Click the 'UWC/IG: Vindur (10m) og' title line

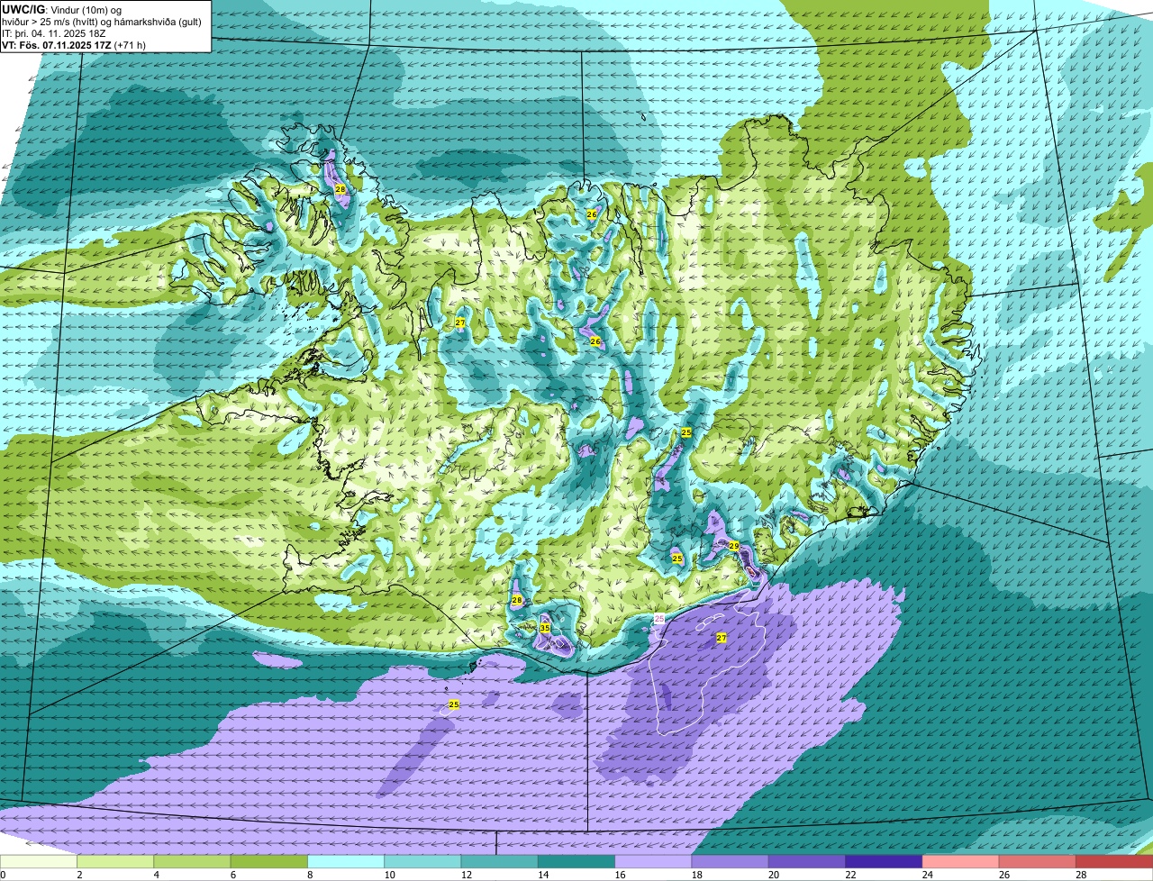pyautogui.click(x=61, y=9)
